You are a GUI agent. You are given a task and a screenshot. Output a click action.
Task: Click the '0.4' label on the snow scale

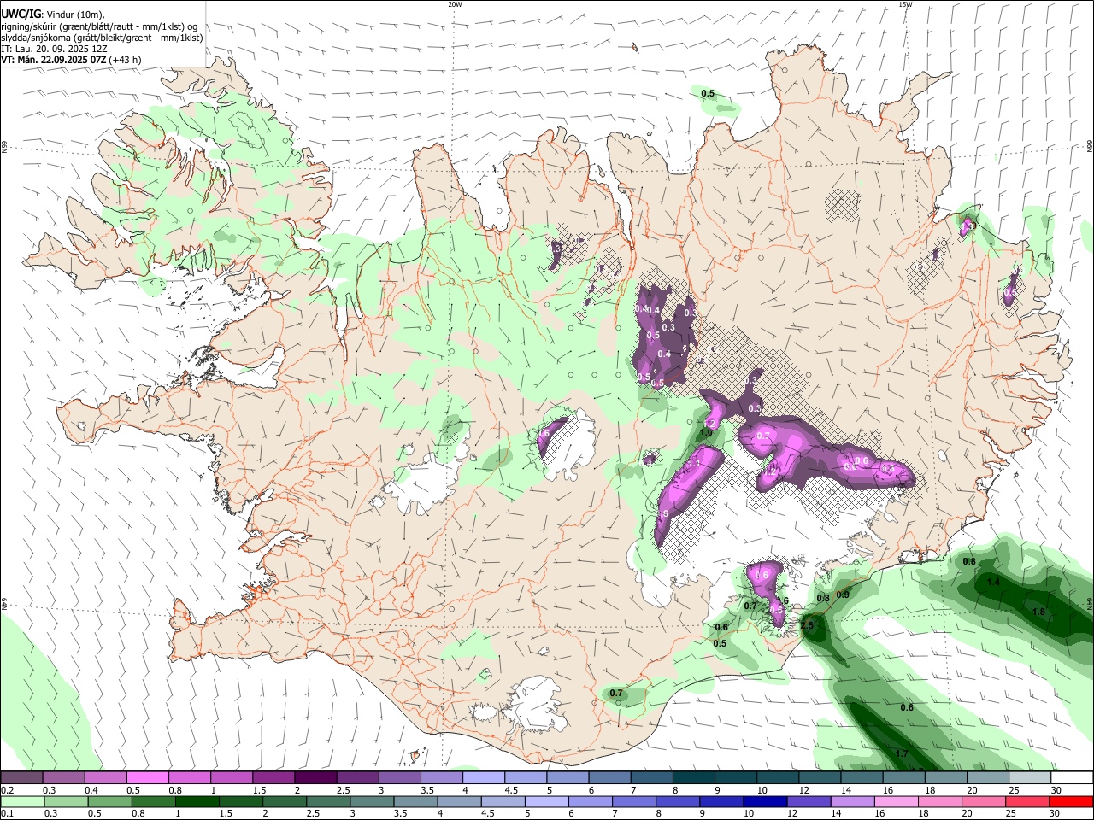tap(91, 790)
